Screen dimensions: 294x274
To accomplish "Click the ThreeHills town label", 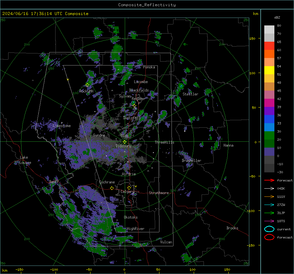I will [164, 142].
